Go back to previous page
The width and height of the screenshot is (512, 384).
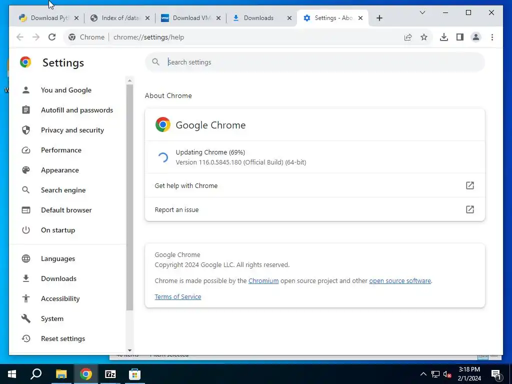point(20,37)
